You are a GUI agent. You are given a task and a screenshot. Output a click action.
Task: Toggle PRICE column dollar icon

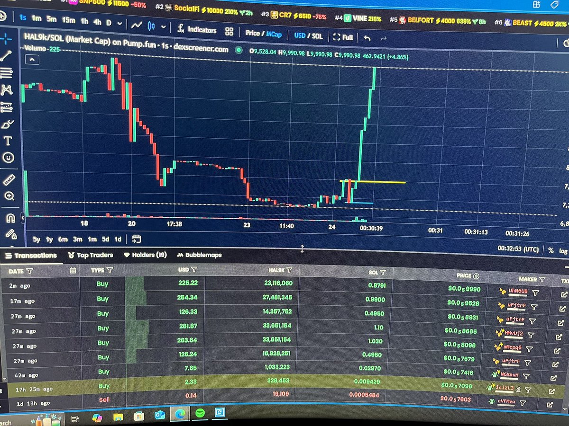coord(476,276)
